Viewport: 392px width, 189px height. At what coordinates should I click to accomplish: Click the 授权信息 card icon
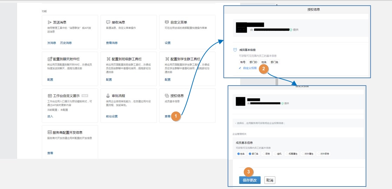click(x=167, y=96)
